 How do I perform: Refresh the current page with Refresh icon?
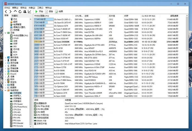coord(20,11)
